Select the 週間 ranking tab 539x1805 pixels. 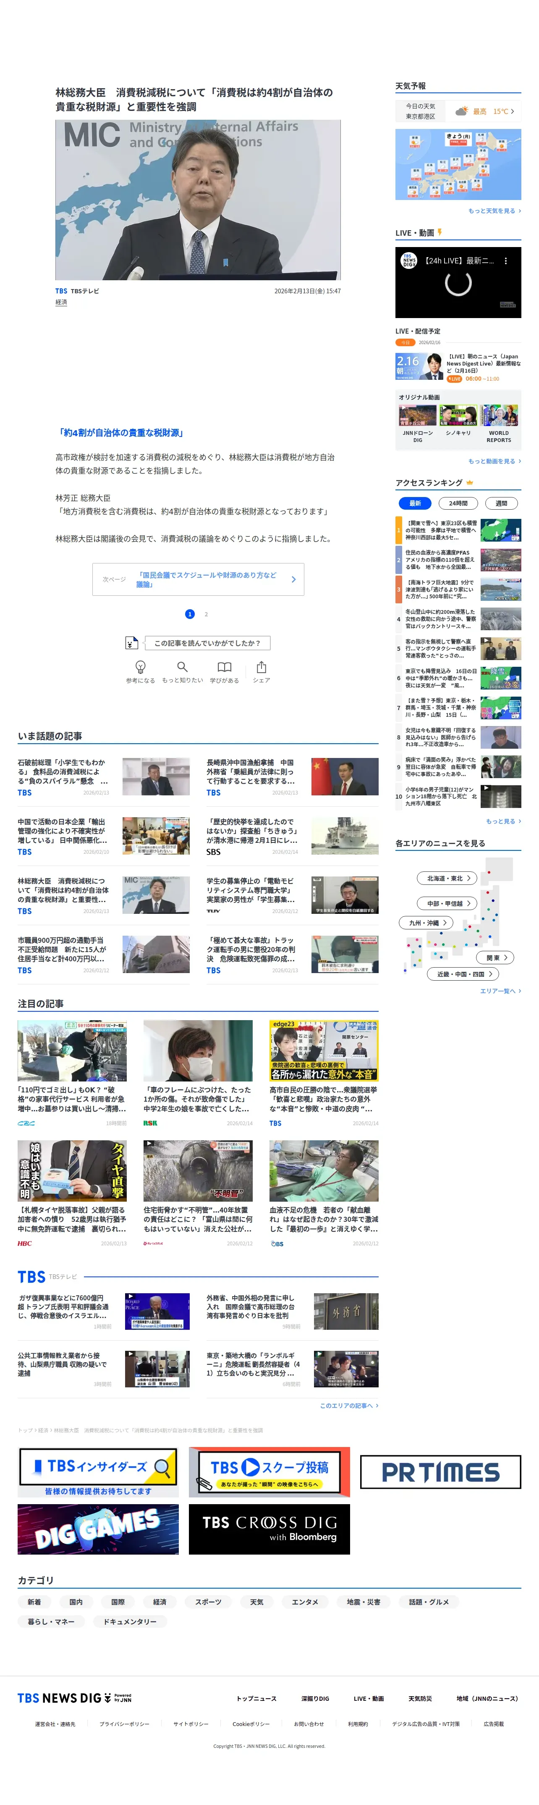coord(501,503)
